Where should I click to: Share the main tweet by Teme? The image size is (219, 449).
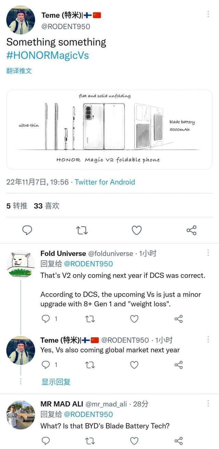click(191, 230)
